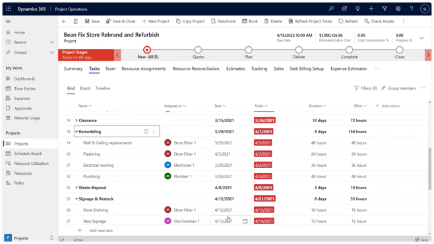The image size is (434, 244).
Task: Open the settings gear icon
Action: (x=398, y=9)
